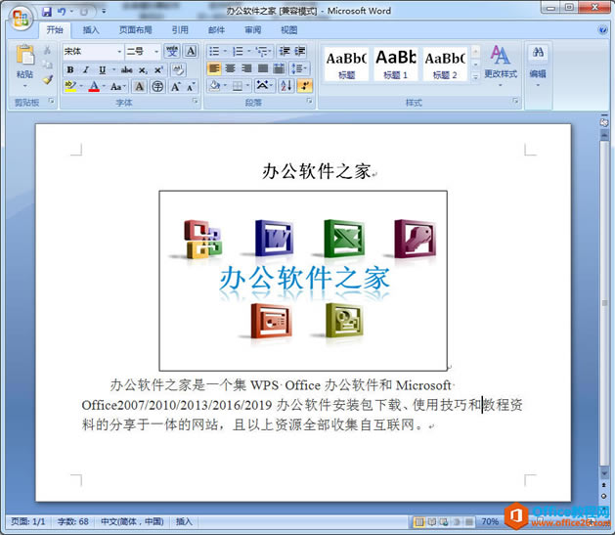Screen dimensions: 615x535
Task: Click the Paste clipboard icon
Action: click(x=25, y=55)
